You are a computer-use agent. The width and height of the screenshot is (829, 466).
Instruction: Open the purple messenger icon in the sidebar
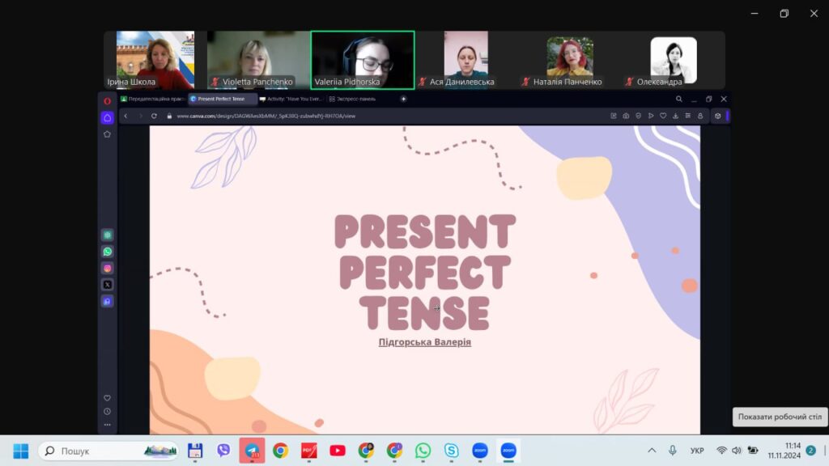pos(108,301)
